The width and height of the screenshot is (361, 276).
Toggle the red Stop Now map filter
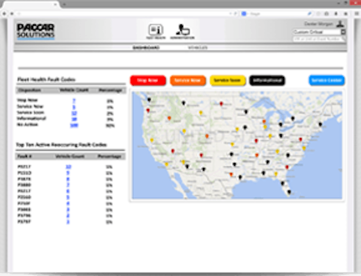148,80
